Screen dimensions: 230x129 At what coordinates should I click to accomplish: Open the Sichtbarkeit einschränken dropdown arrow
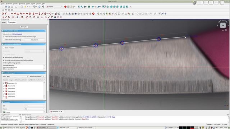tap(44, 80)
